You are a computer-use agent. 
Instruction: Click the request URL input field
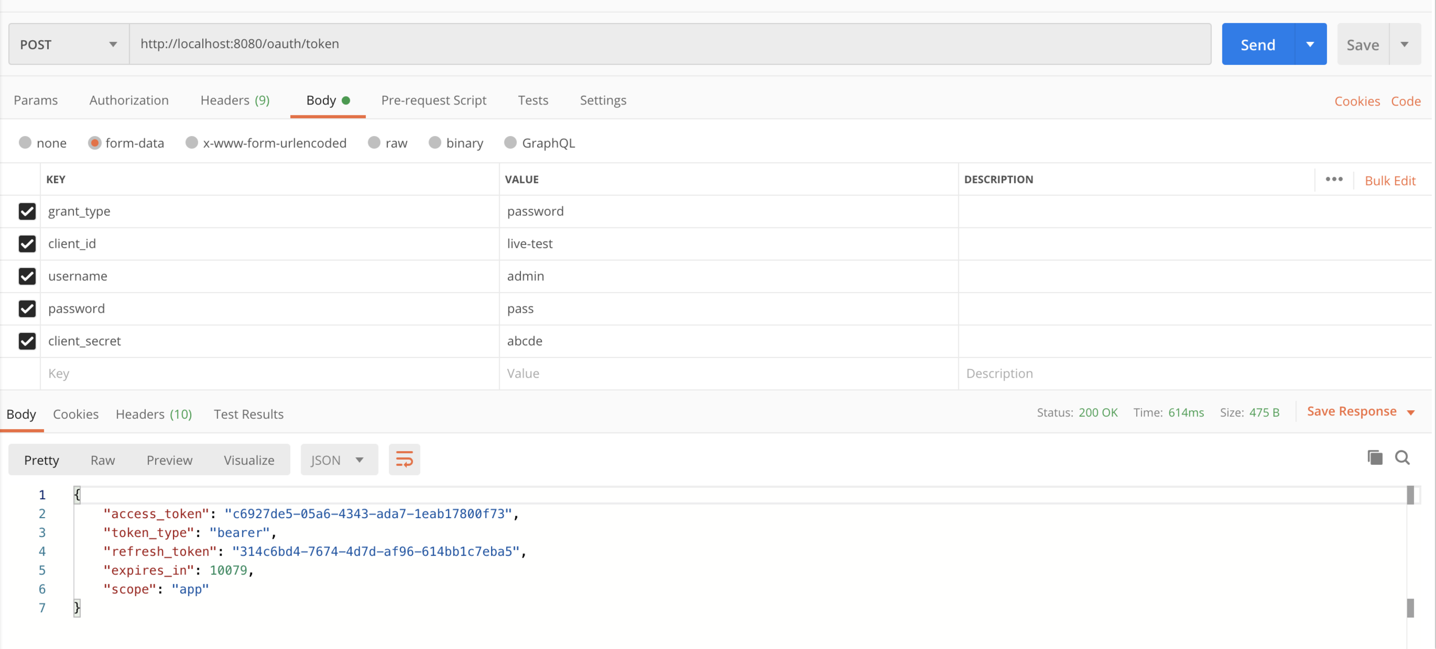669,44
